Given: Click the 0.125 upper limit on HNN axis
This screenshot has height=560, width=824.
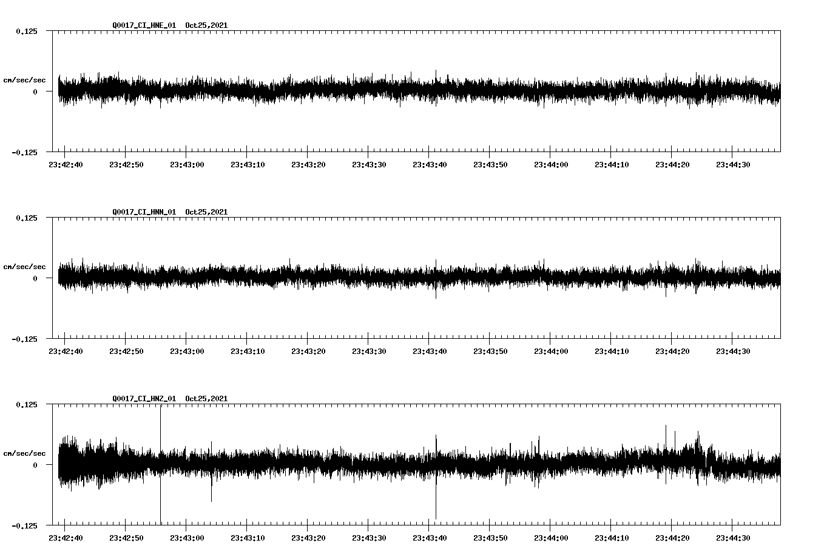Looking at the screenshot, I should coord(26,218).
